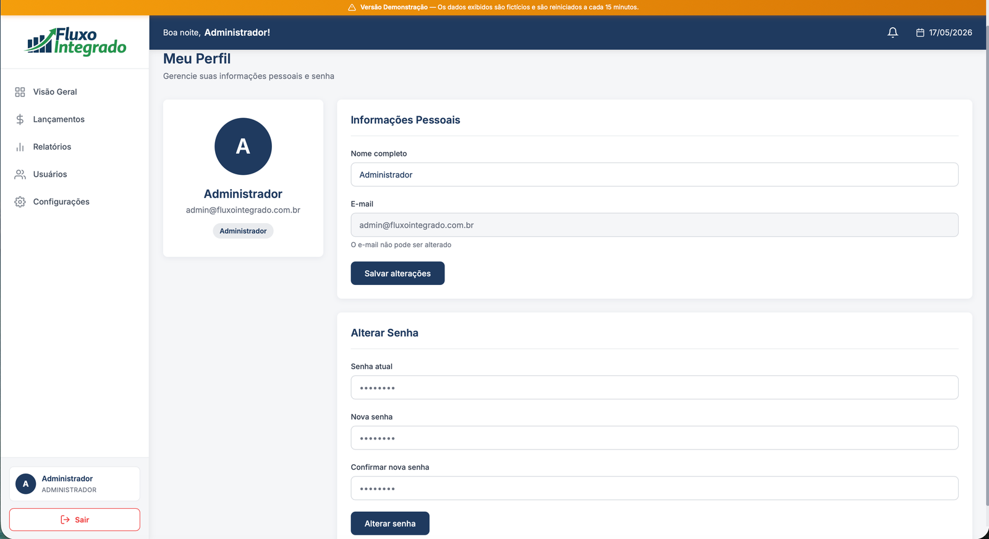
Task: Click the Lançamentos dollar sign icon
Action: point(20,119)
